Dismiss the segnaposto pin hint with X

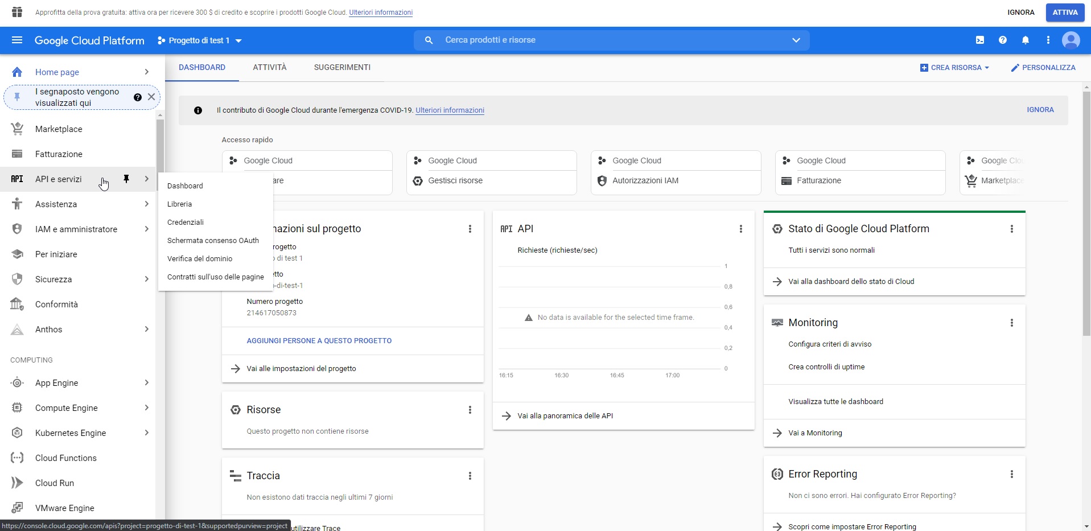151,97
